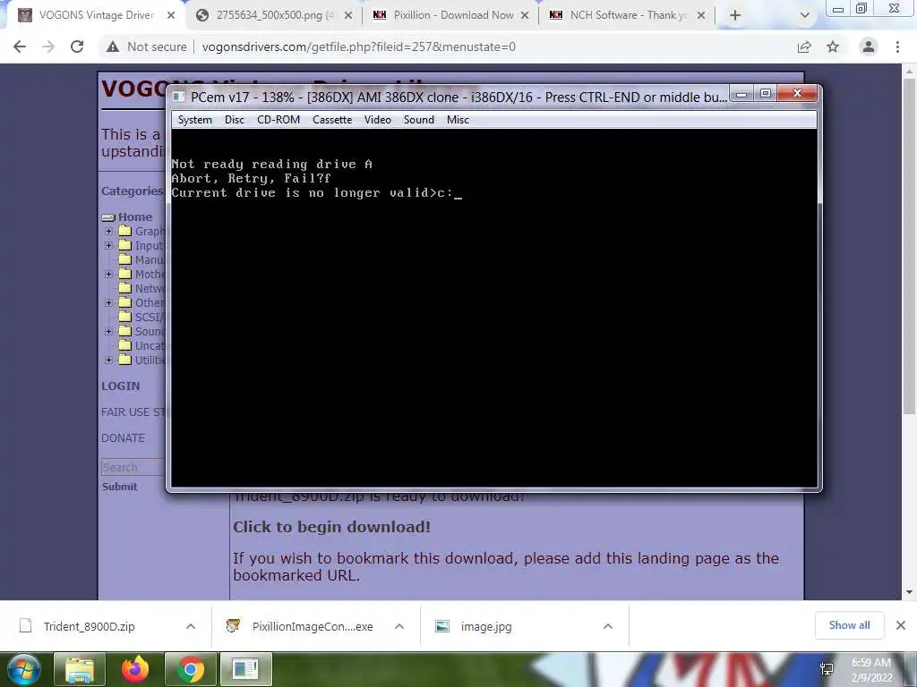
Task: Click the Submit button
Action: click(x=119, y=487)
